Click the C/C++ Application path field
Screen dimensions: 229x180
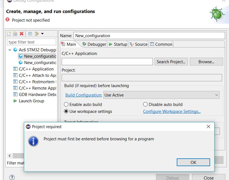tap(107, 62)
